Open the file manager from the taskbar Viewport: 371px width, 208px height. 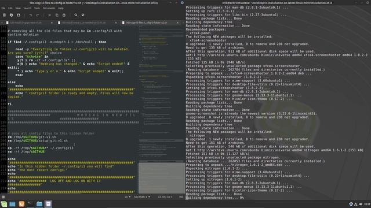click(39, 204)
